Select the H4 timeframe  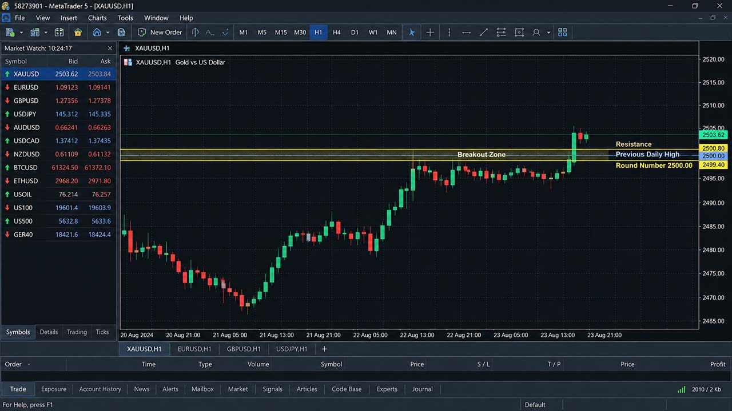pos(337,33)
